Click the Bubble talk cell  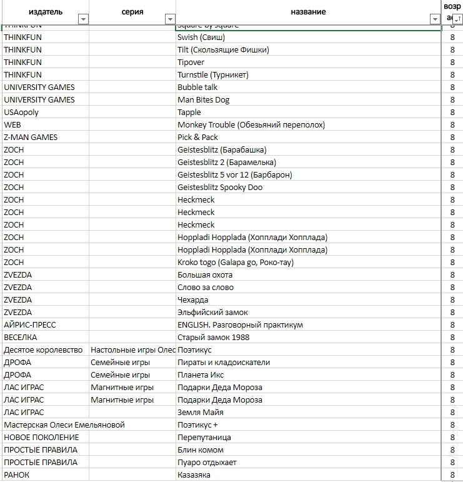pyautogui.click(x=309, y=88)
